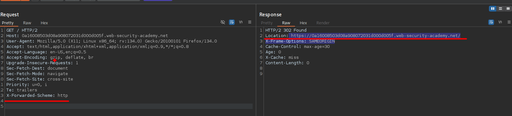Toggle \n show newlines in Response panel
This screenshot has height=116, width=512.
500,22
